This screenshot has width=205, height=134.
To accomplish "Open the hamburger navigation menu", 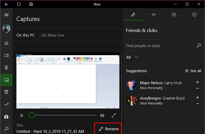I will point(6,15).
